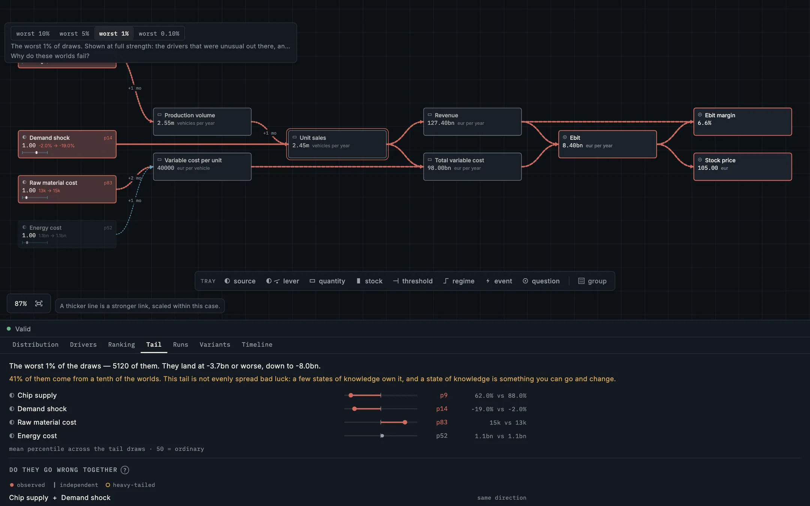Open the Ranking tab
810x506 pixels.
click(x=121, y=344)
